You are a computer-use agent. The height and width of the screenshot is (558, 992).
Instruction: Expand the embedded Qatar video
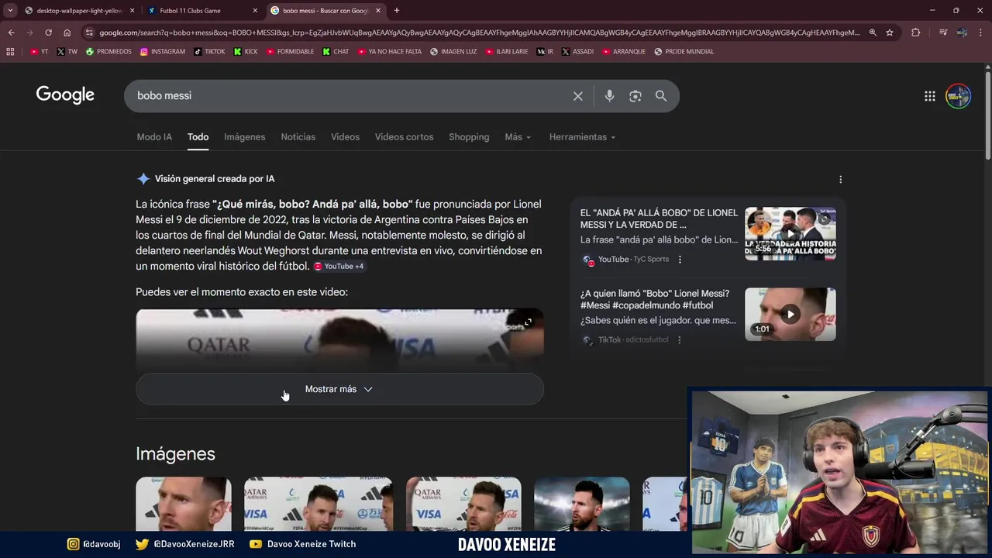(x=528, y=322)
